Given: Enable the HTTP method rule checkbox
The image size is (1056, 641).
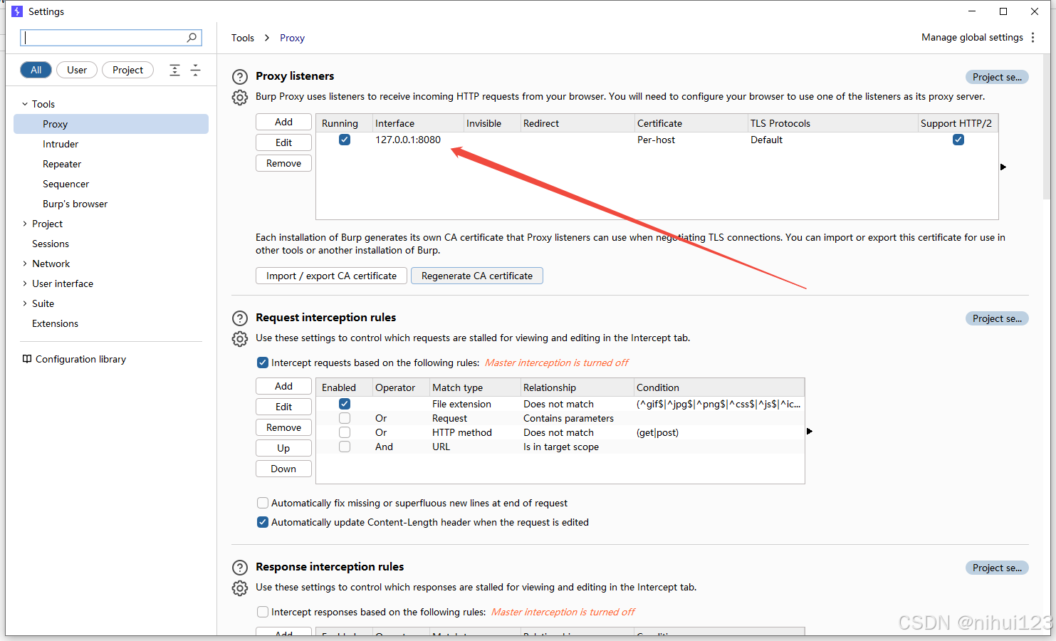Looking at the screenshot, I should click(x=345, y=432).
